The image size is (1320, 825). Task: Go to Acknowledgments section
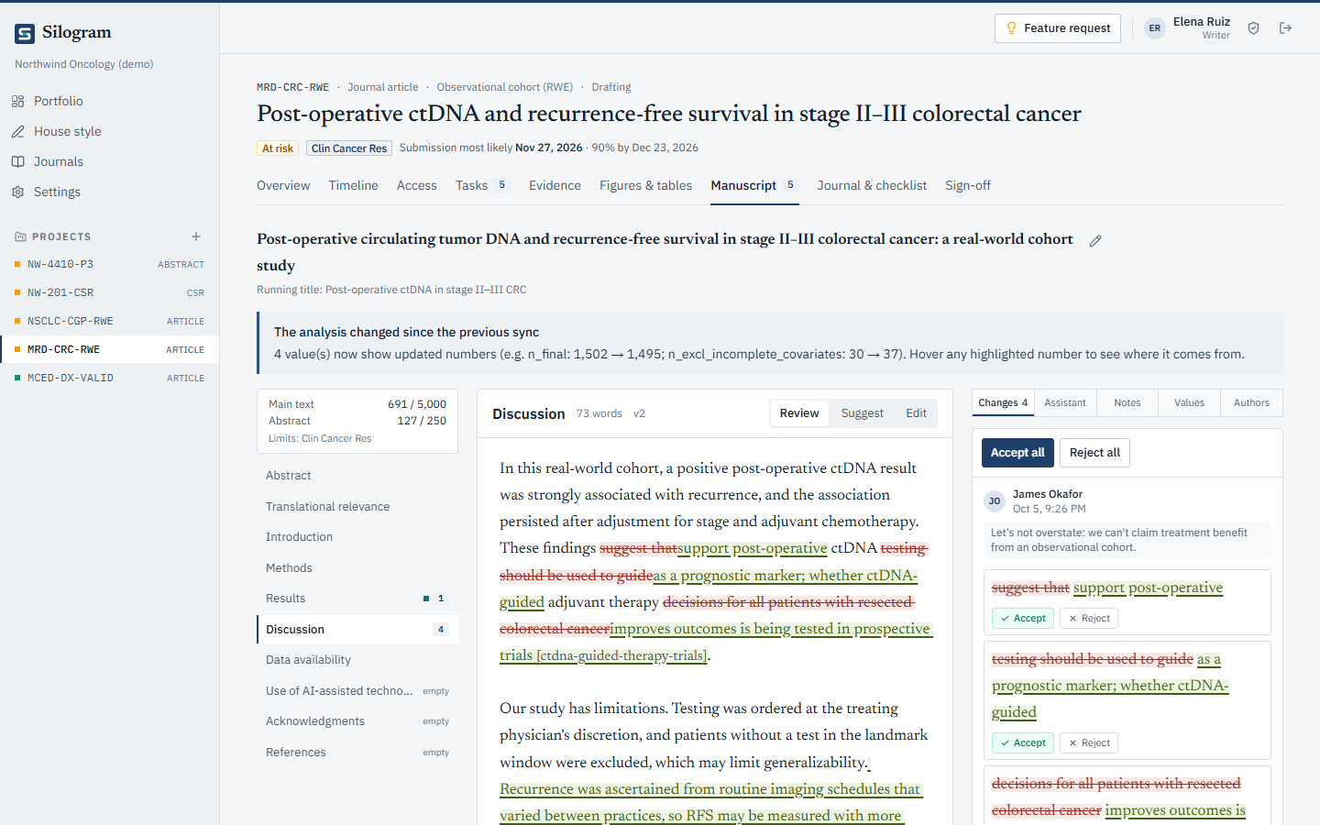[x=357, y=721]
